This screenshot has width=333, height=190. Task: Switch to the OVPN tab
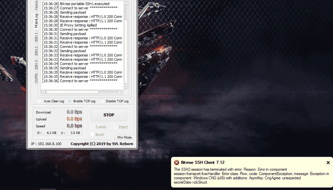point(36,78)
